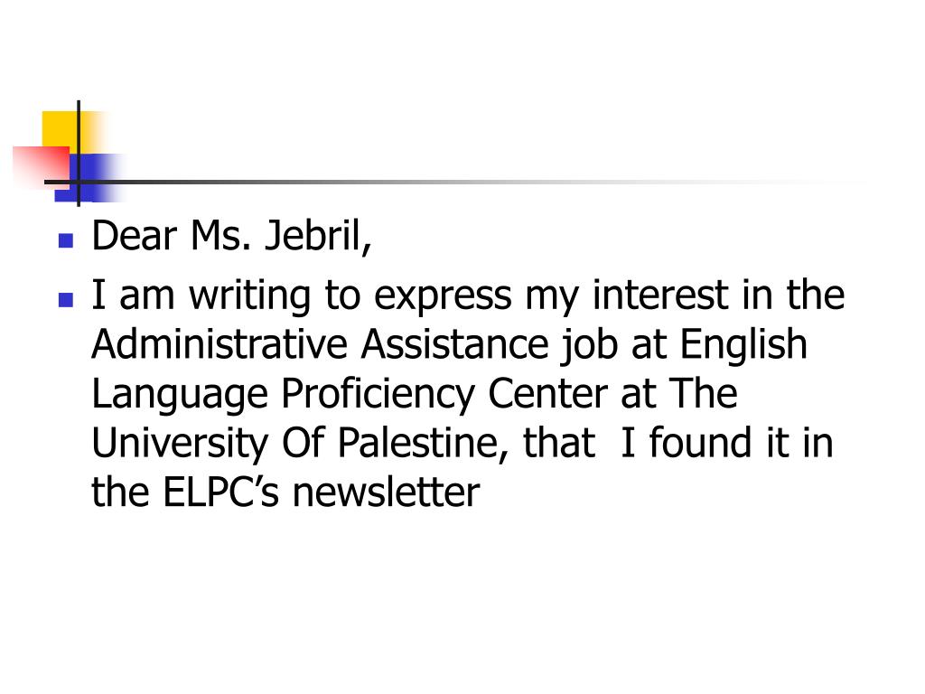Select the vertical black line of the logo
This screenshot has width=925, height=694.
click(x=79, y=154)
